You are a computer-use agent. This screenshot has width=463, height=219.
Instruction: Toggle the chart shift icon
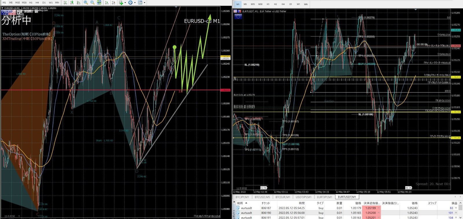[113, 3]
